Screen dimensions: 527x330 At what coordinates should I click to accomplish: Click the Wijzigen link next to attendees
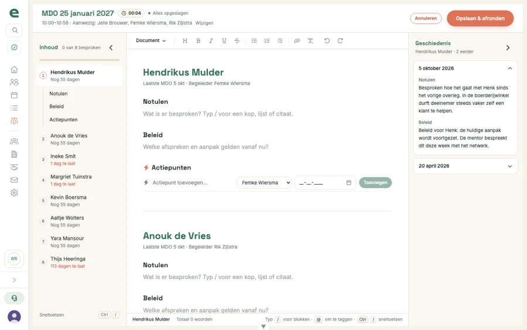pos(204,23)
